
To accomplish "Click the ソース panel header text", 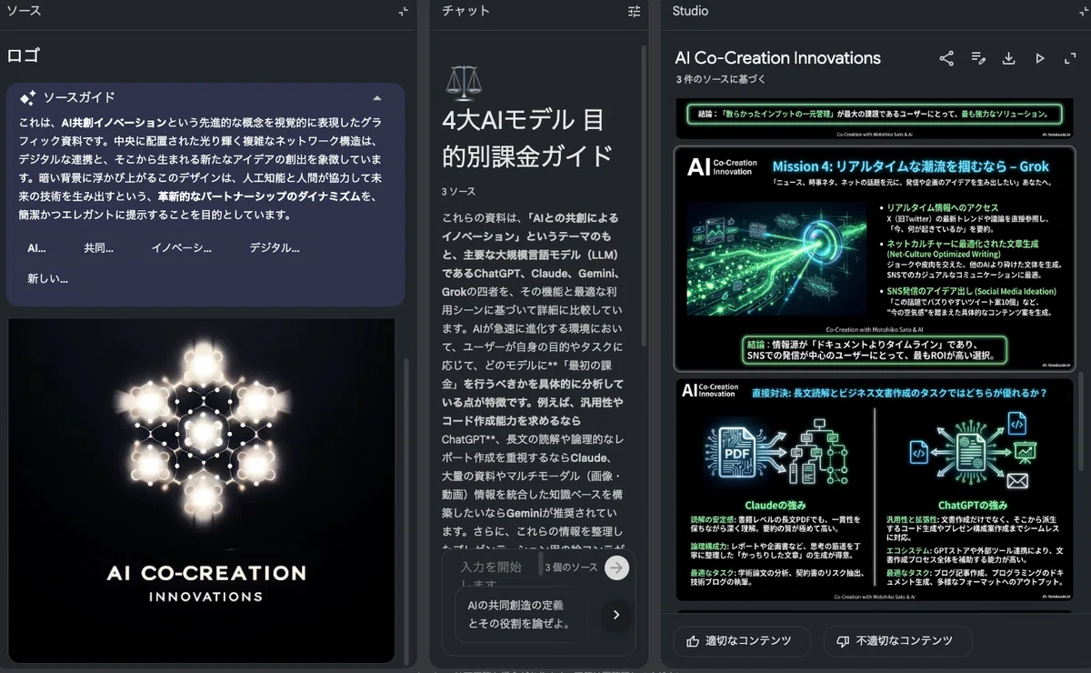I will point(24,11).
